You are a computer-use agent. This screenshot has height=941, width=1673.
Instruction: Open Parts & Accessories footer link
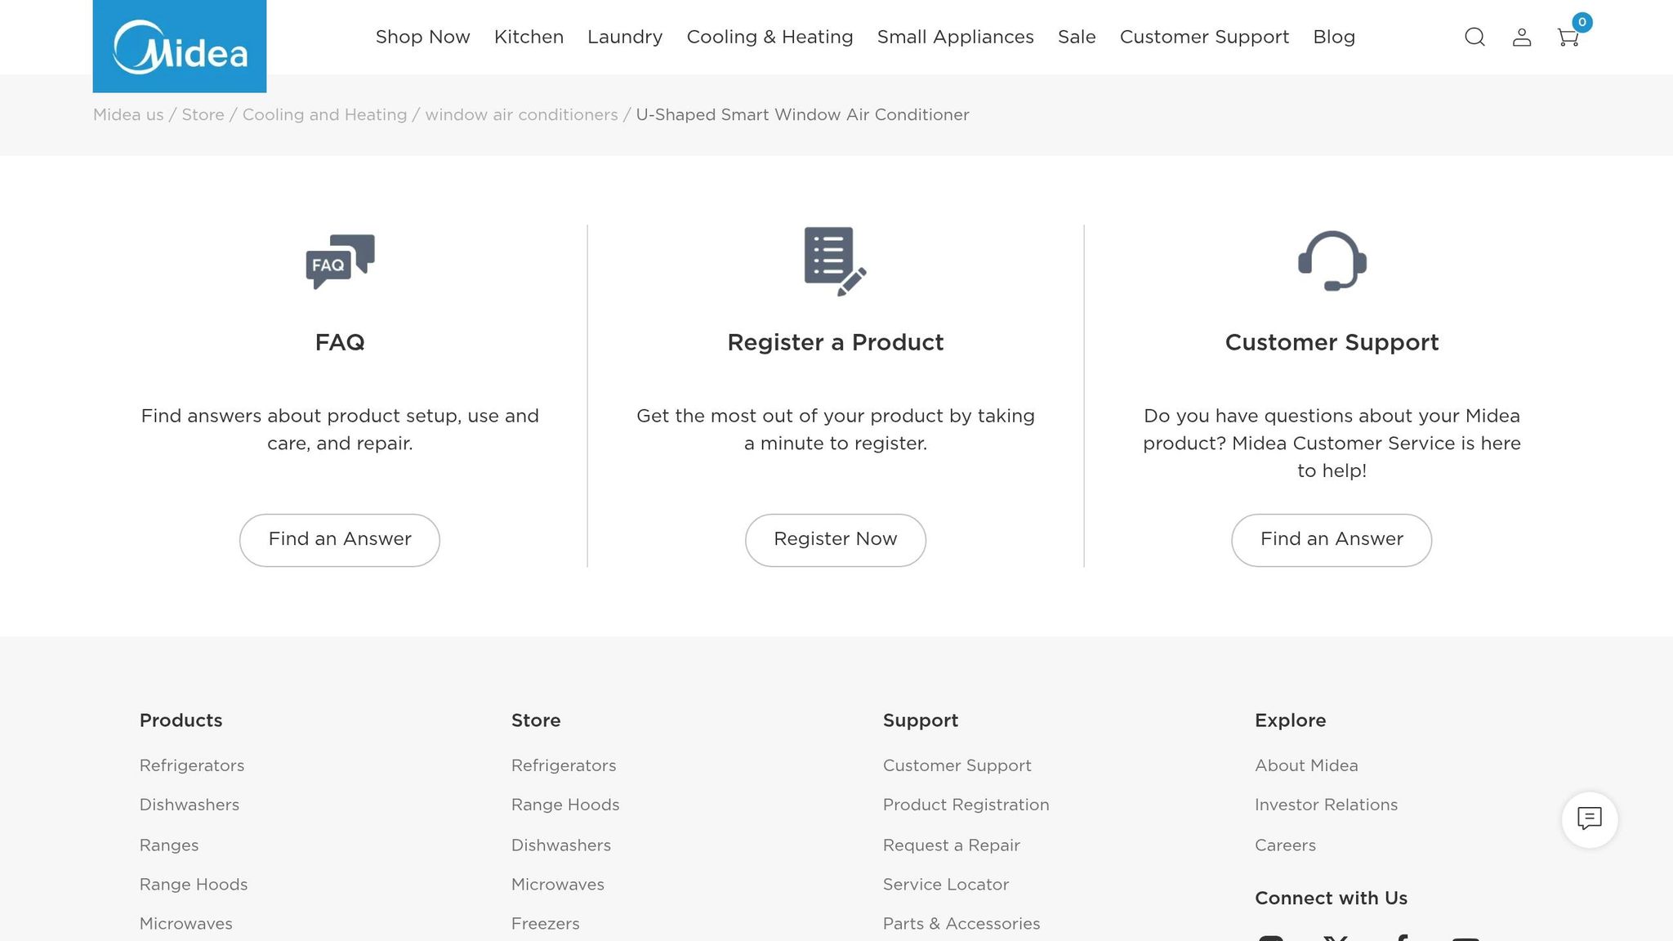coord(961,924)
